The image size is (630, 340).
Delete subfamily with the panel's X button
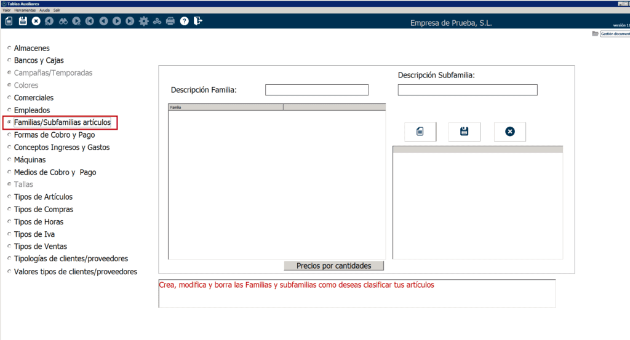point(509,132)
